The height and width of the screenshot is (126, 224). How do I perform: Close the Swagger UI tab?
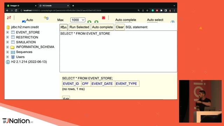click(x=36, y=6)
